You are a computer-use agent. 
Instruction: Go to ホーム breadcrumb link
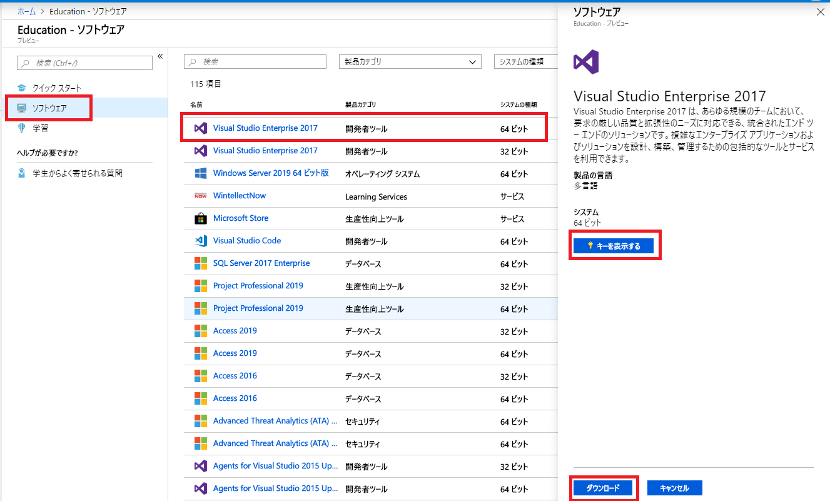[x=26, y=12]
